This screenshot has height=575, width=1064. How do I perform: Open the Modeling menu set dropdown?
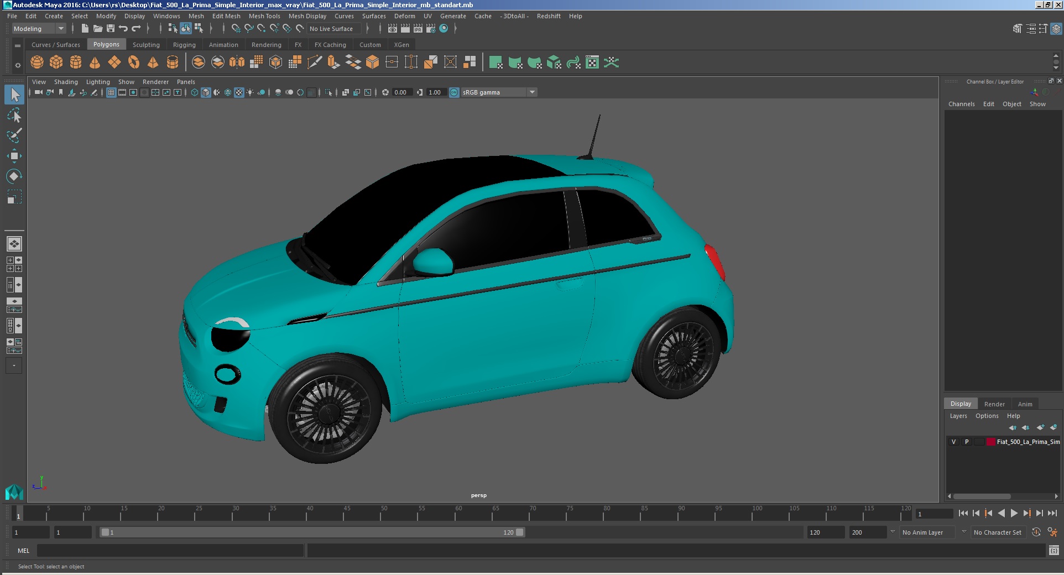[x=39, y=29]
